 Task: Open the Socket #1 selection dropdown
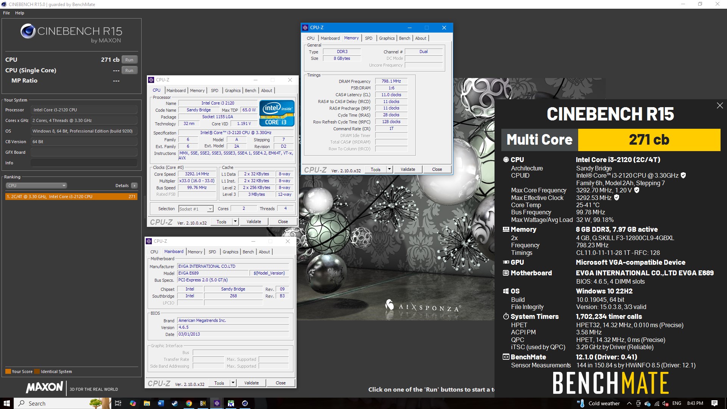coord(196,209)
